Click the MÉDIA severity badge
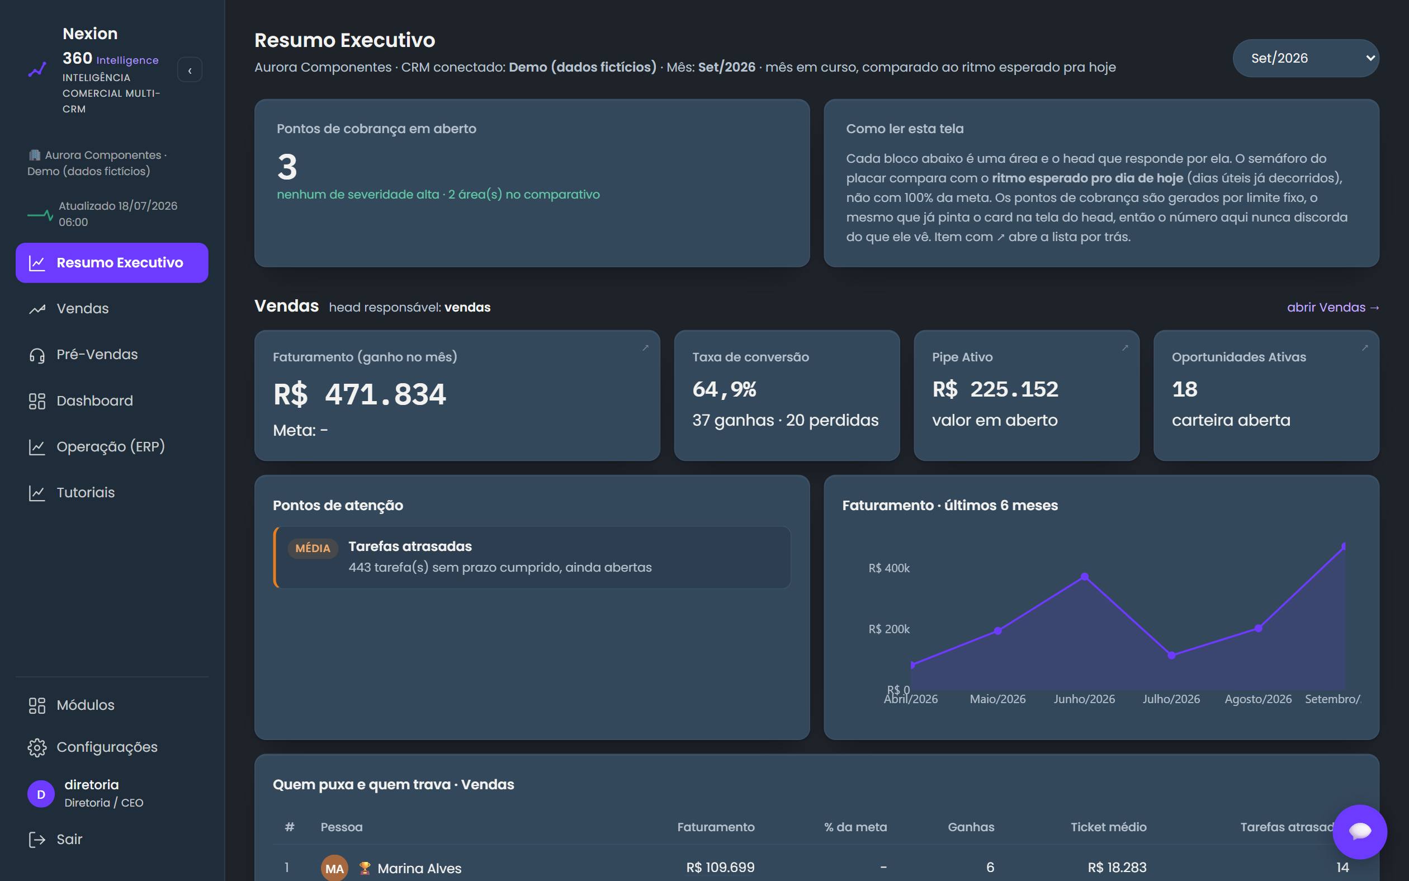 pyautogui.click(x=313, y=548)
